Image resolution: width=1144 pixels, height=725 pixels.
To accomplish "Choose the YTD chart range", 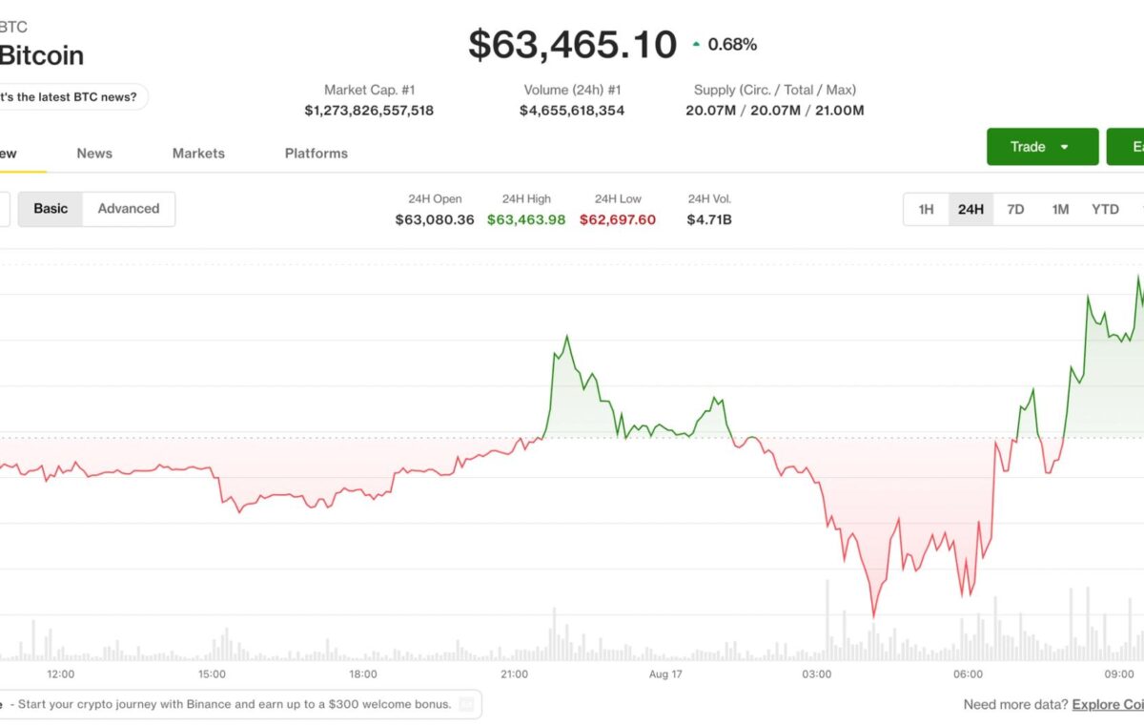I will click(1105, 209).
